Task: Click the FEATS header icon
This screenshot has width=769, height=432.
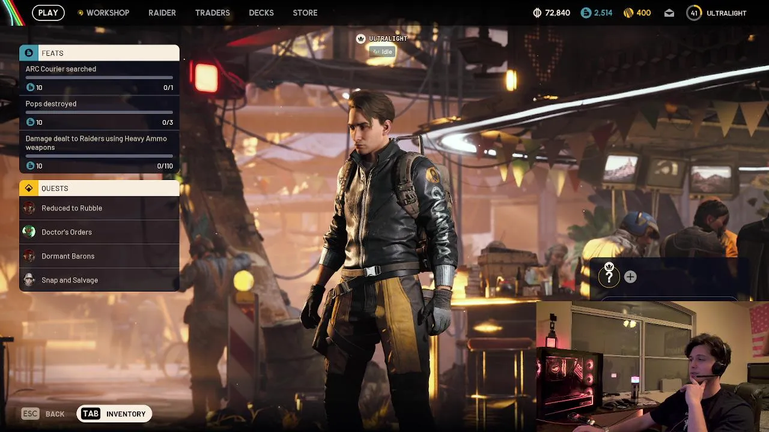Action: coord(29,53)
